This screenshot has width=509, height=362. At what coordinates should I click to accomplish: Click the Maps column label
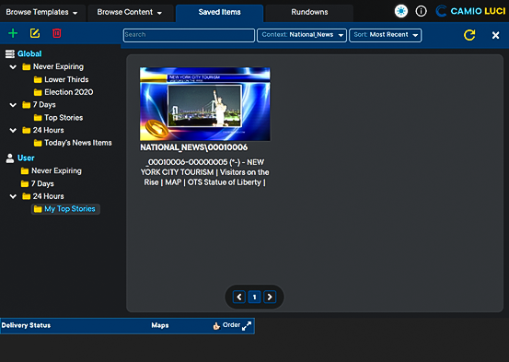point(160,325)
